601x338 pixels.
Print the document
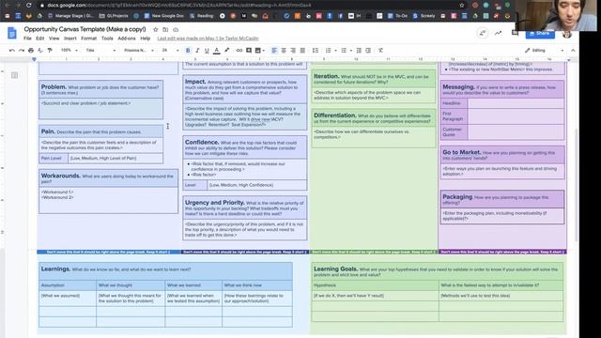31,50
